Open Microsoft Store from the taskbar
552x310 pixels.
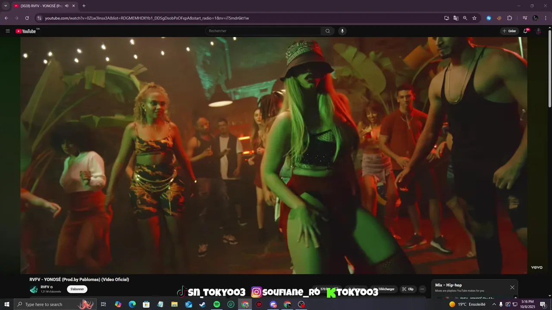(x=146, y=304)
